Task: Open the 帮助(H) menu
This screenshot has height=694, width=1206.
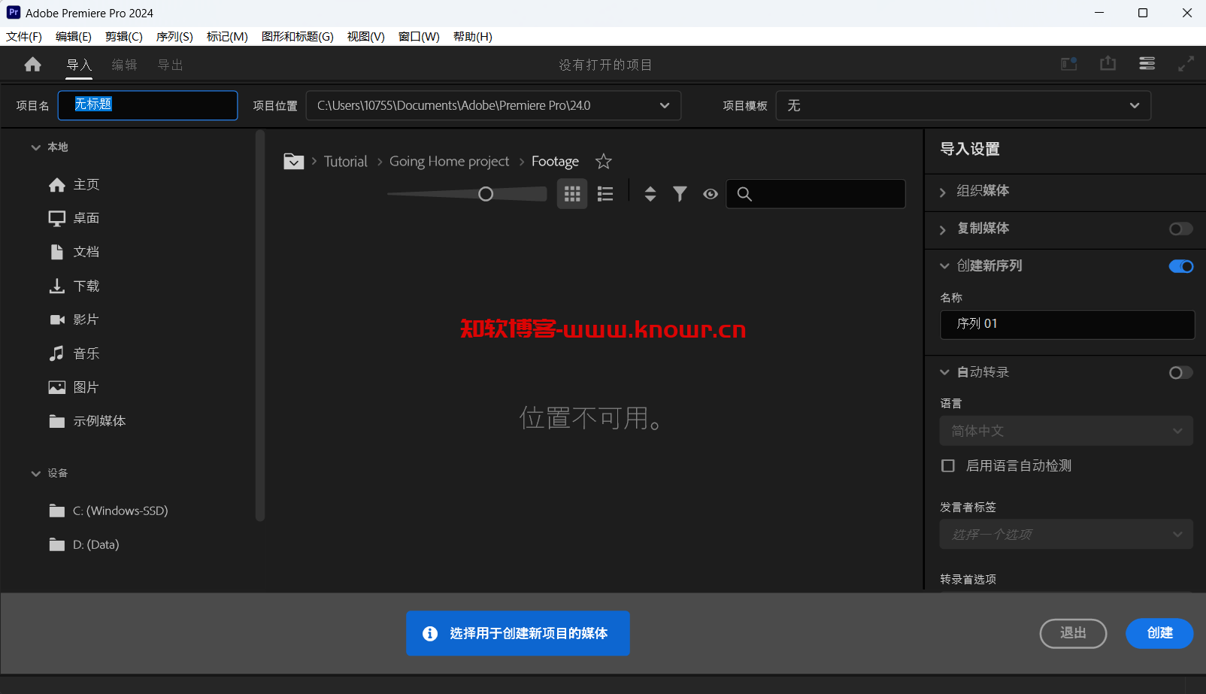Action: pyautogui.click(x=473, y=37)
